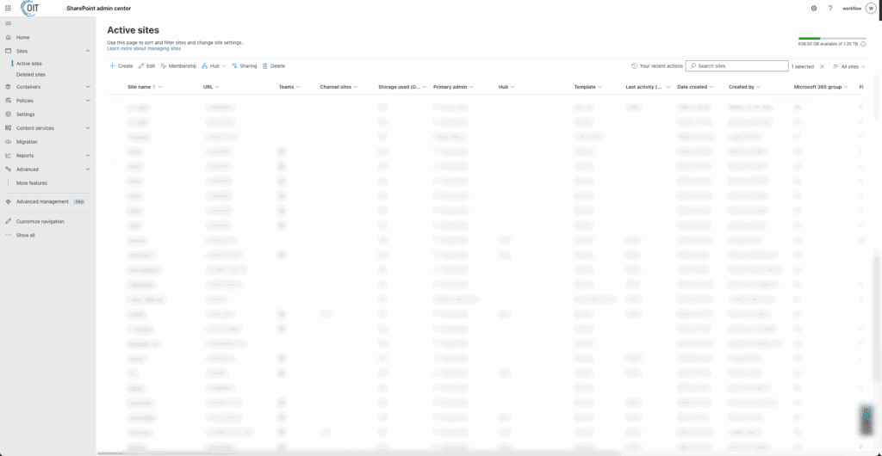Click the Edit toolbar button
Viewport: 882px width, 456px height.
146,65
